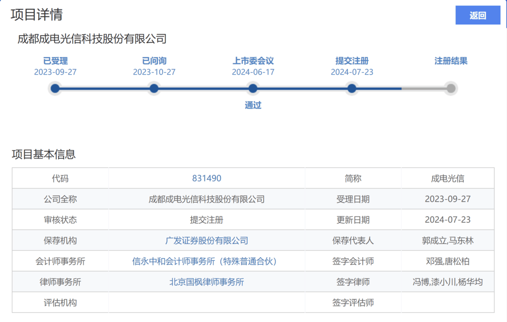
Task: Click the 公司全称 value cell
Action: click(207, 199)
